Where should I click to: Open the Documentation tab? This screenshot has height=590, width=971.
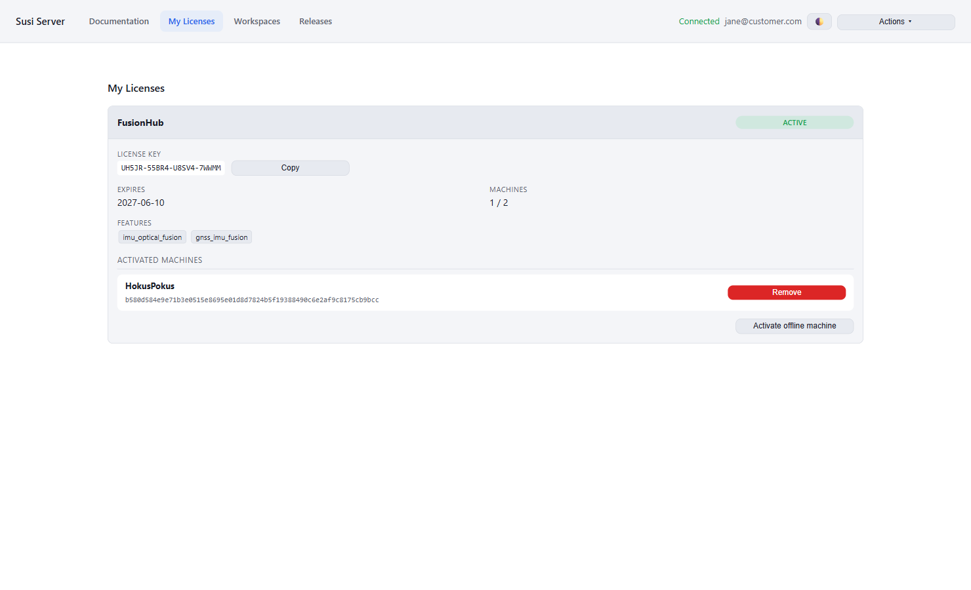(x=119, y=22)
